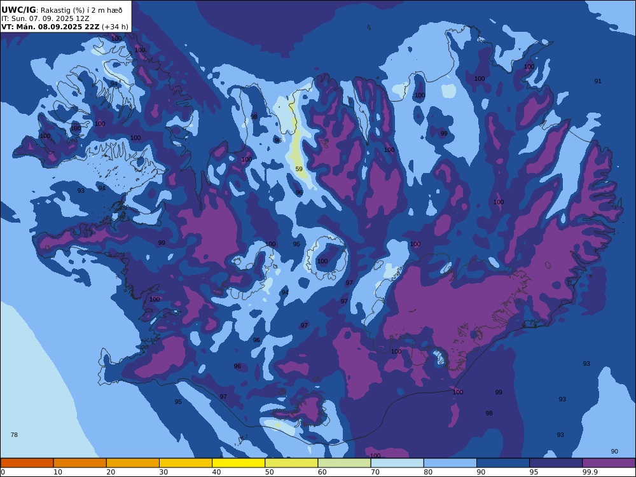
Task: Select the 20–30 legend color segment
Action: pyautogui.click(x=133, y=463)
